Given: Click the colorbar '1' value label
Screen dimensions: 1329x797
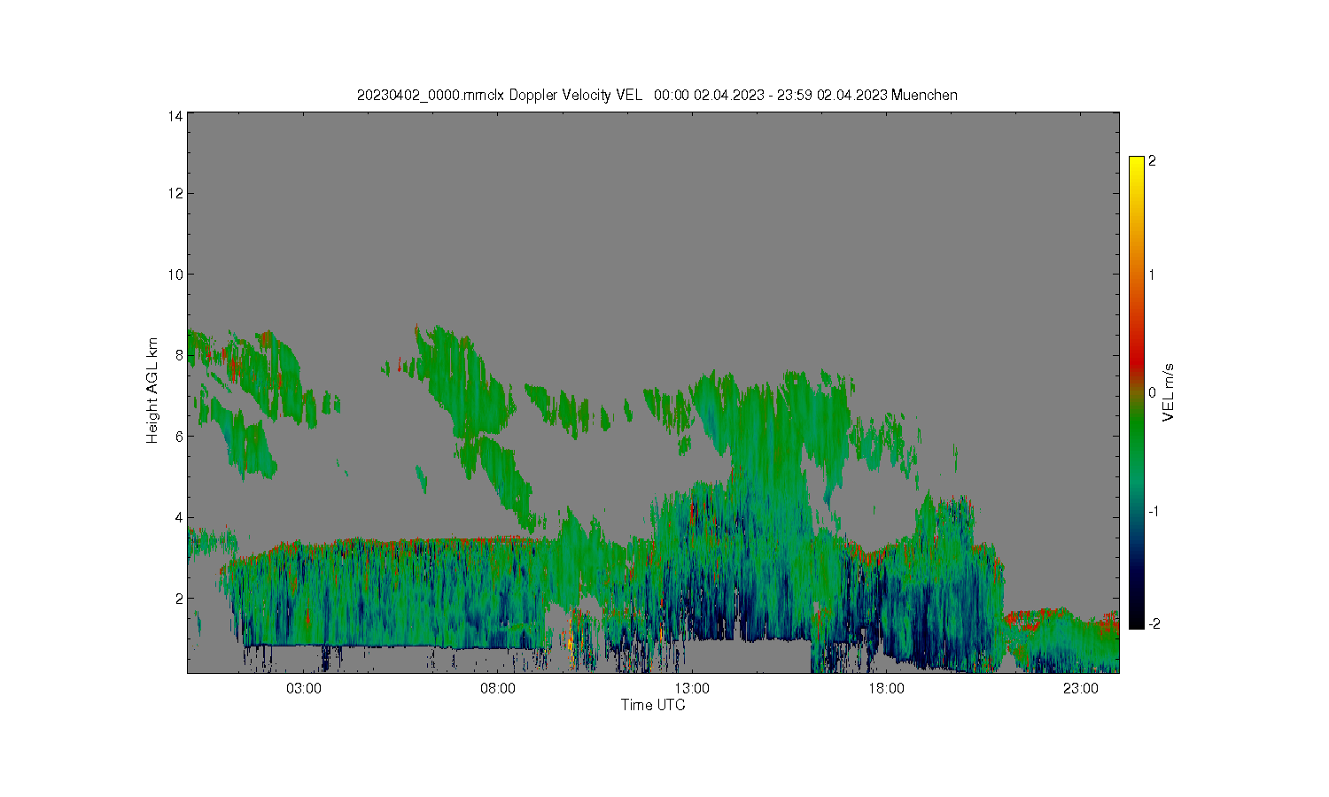Looking at the screenshot, I should 1152,275.
